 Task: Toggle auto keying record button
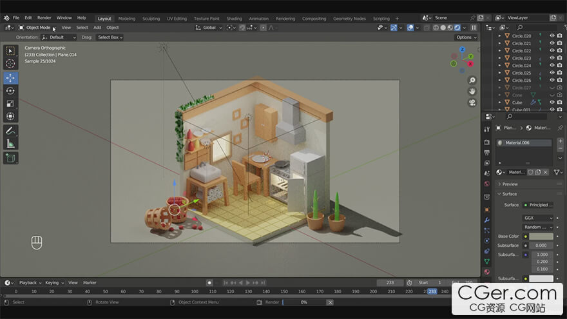coord(209,282)
